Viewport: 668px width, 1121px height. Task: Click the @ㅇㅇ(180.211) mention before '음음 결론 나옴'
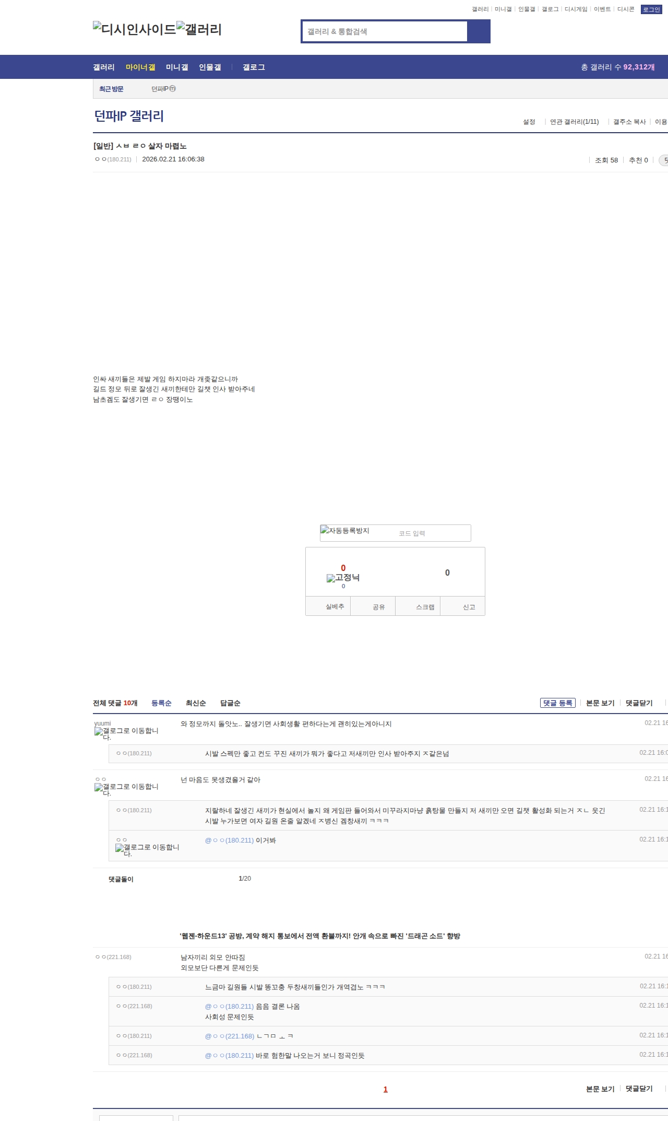(x=229, y=1007)
